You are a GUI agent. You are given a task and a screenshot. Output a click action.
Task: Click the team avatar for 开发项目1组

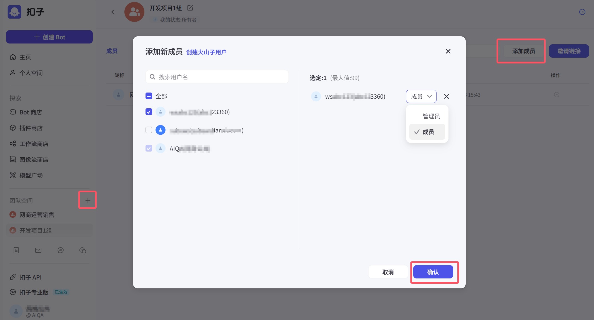134,12
